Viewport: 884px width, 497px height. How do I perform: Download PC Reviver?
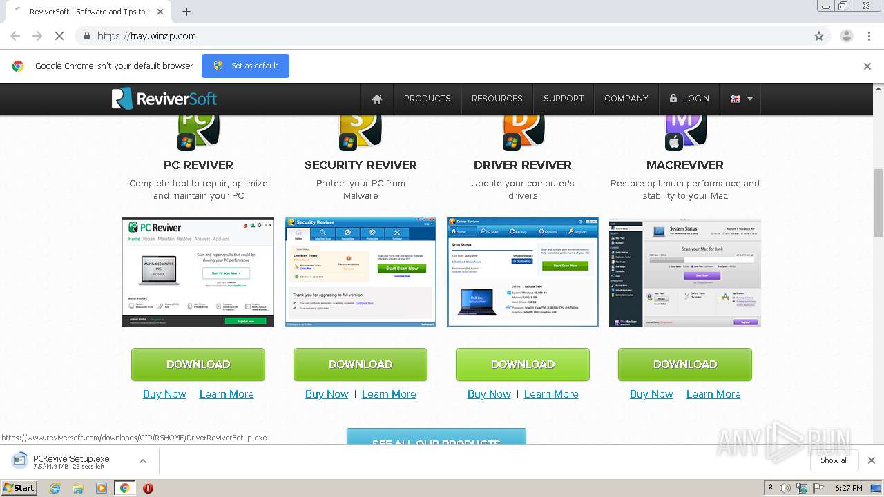198,364
